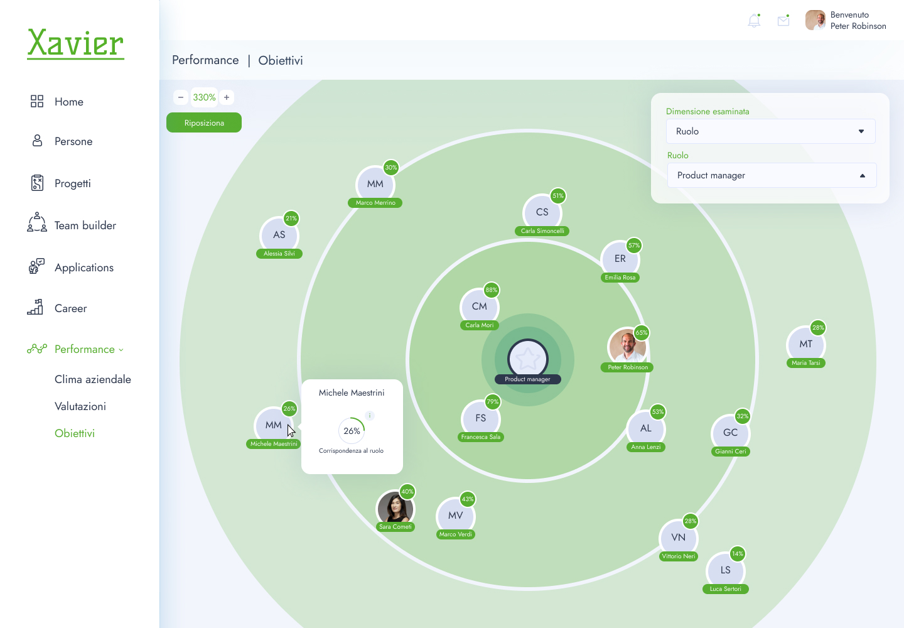Select Carla Simoncelli CS avatar
This screenshot has height=628, width=904.
(x=542, y=212)
